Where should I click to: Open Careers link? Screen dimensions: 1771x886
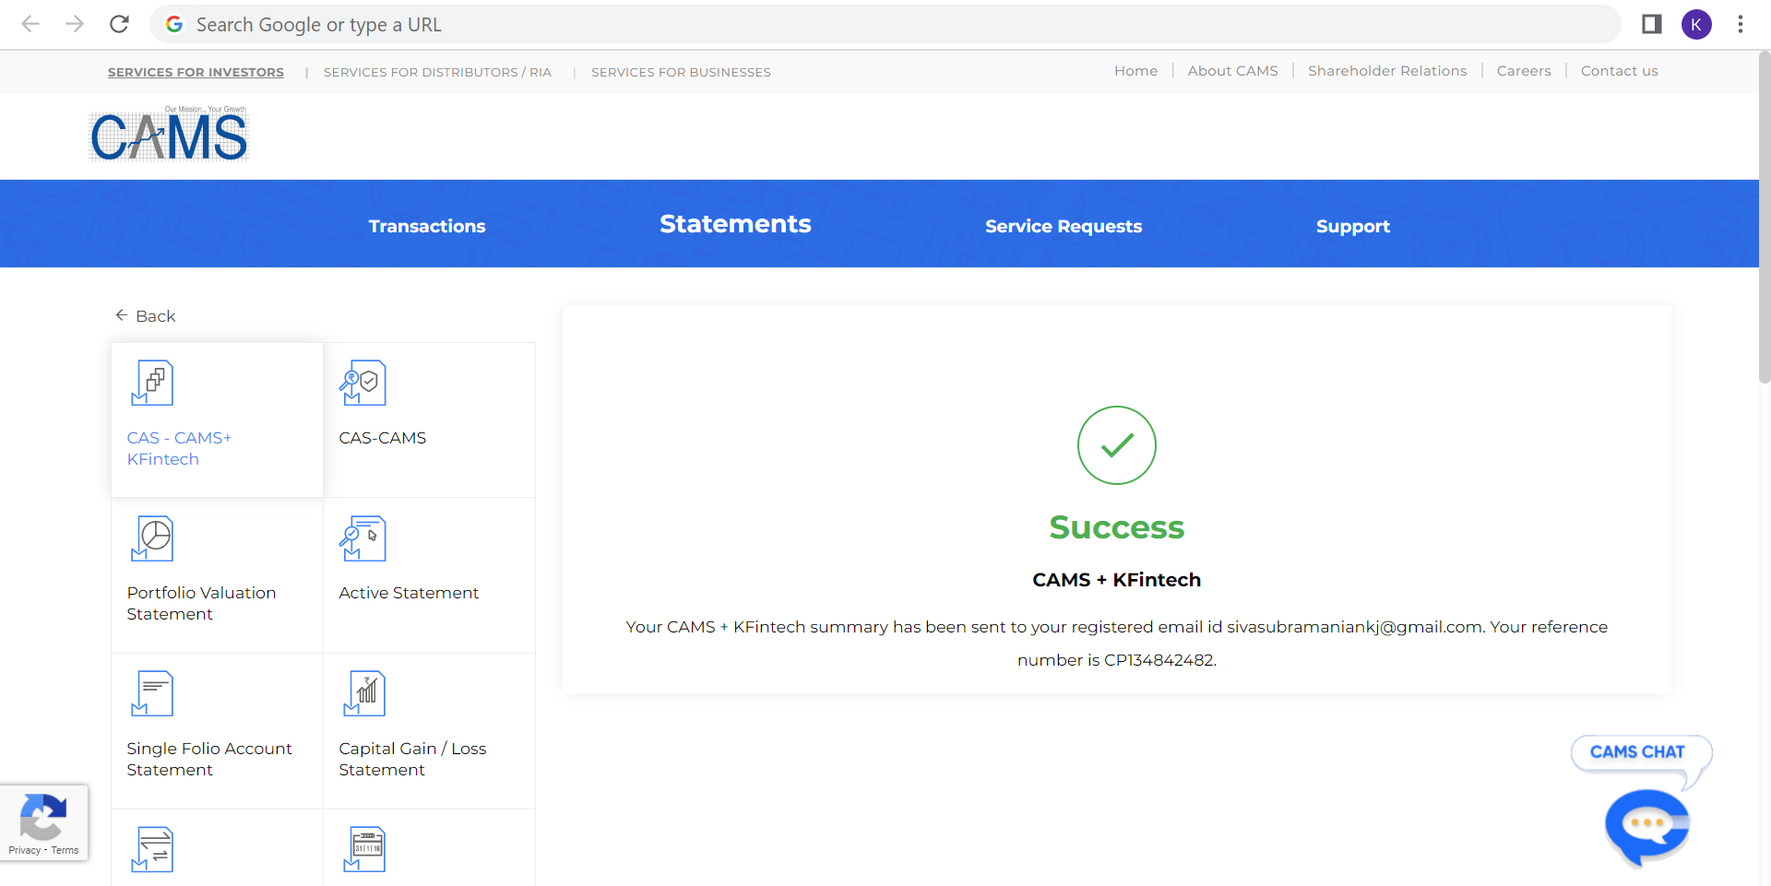[x=1523, y=71]
